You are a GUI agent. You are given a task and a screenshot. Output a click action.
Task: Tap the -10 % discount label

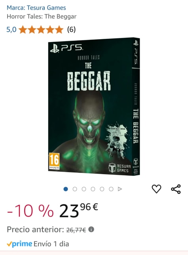coord(30,211)
